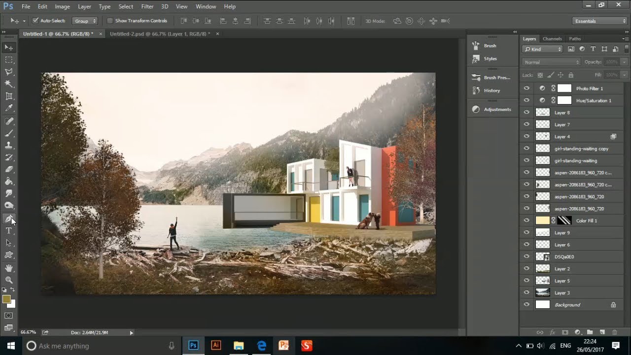
Task: Open the layer blending mode dropdown
Action: point(550,62)
